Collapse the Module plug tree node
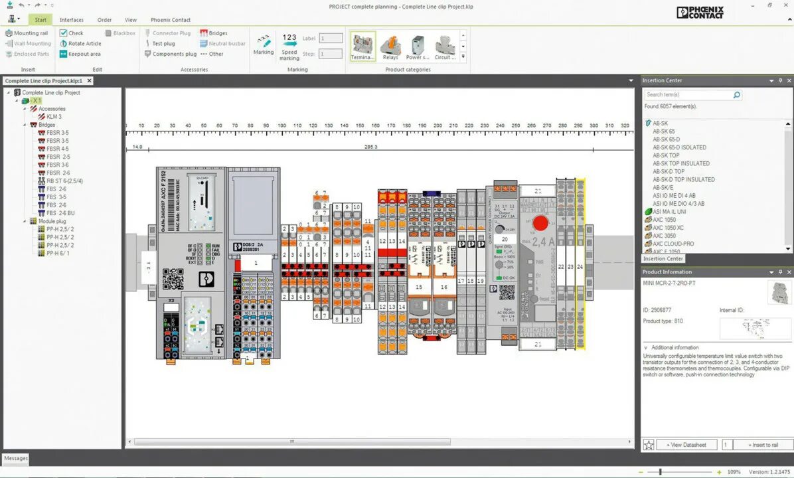This screenshot has width=794, height=478. click(25, 221)
